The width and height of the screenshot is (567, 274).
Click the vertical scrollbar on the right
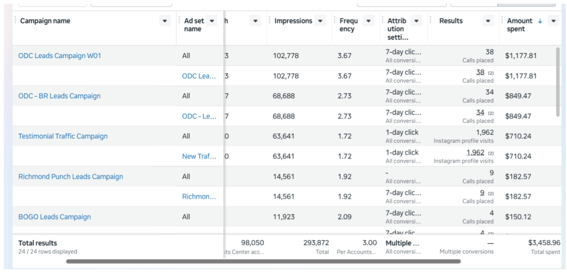558,82
